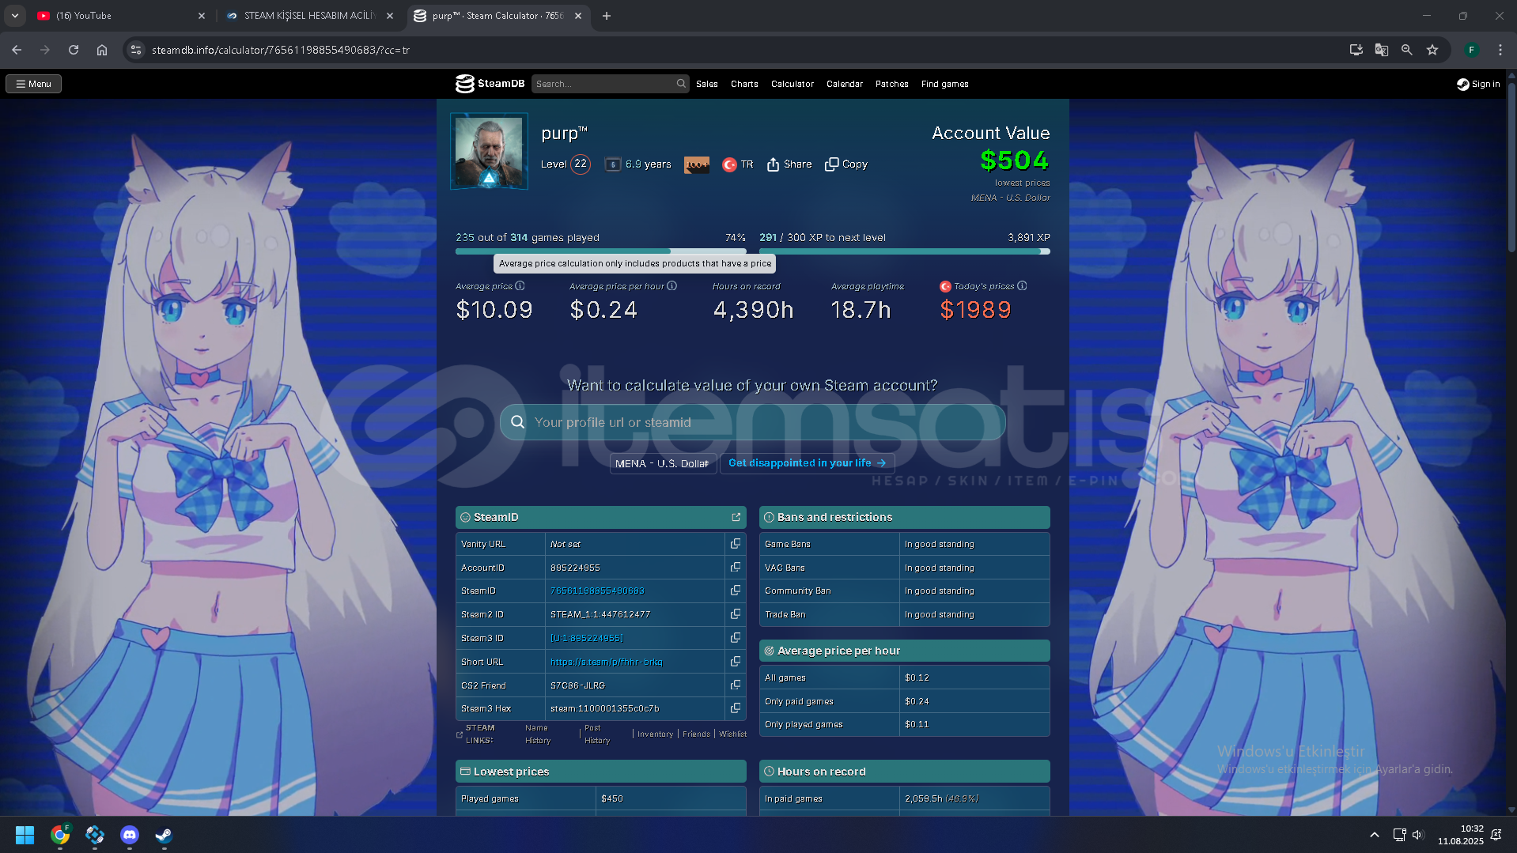Copy the Steam3 ID value

click(x=736, y=638)
